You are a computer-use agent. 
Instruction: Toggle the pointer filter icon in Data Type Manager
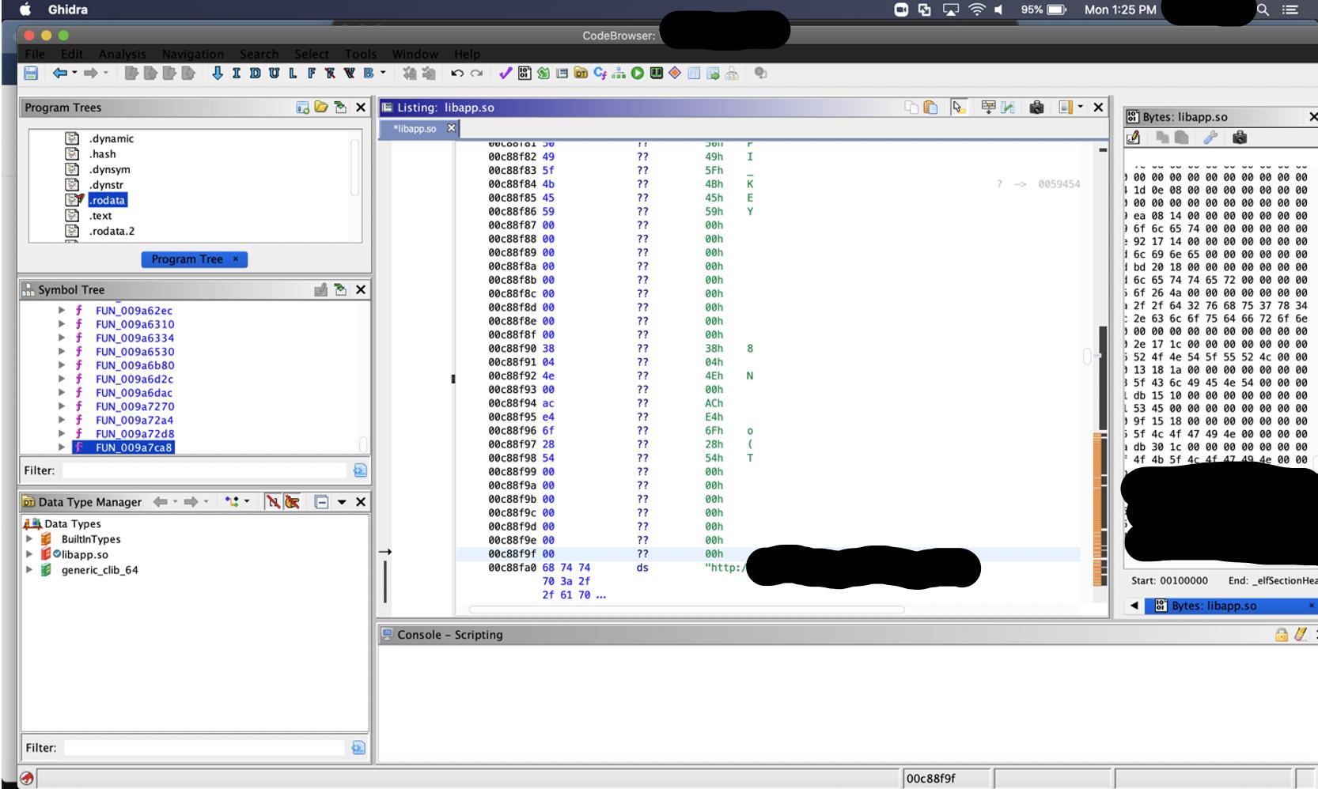tap(292, 502)
